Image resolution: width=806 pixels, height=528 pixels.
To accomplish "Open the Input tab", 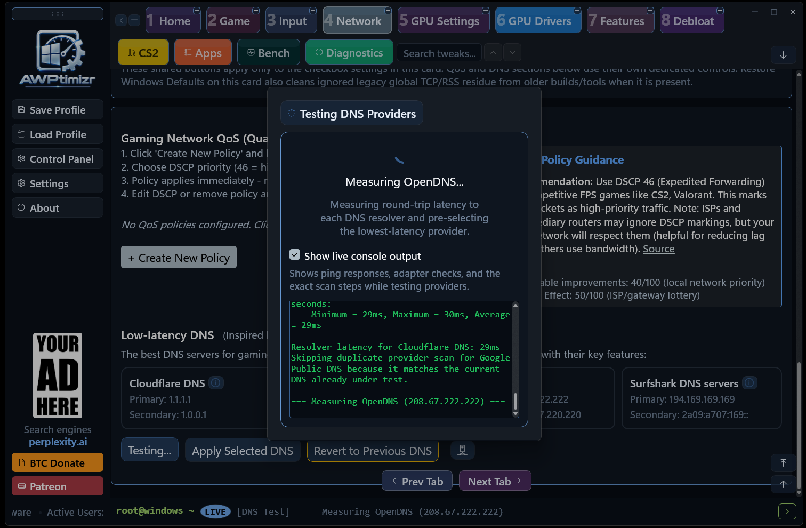I will click(x=291, y=20).
